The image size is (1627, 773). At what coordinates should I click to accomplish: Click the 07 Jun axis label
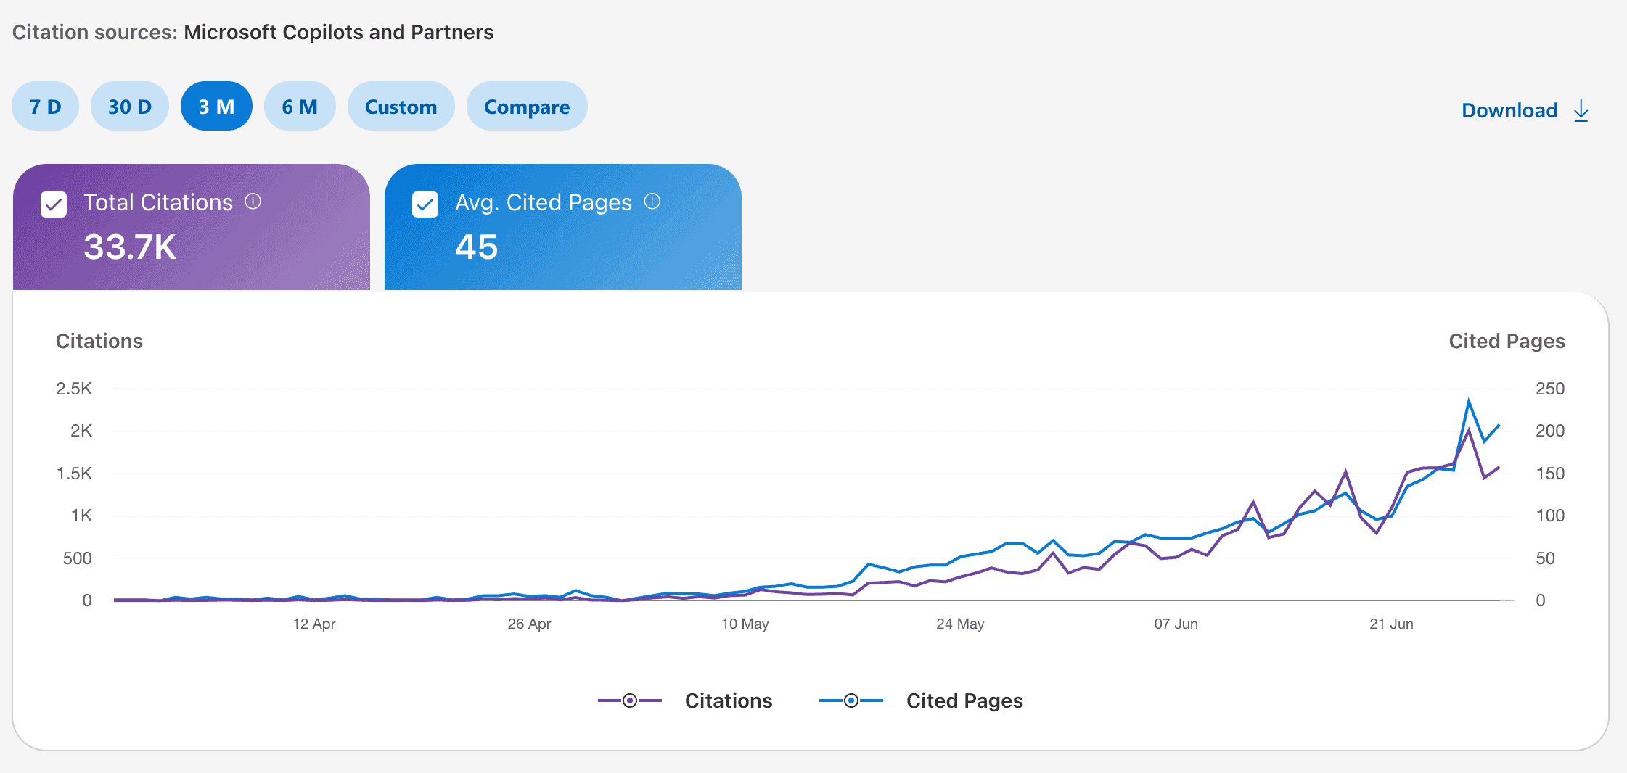(x=1176, y=624)
